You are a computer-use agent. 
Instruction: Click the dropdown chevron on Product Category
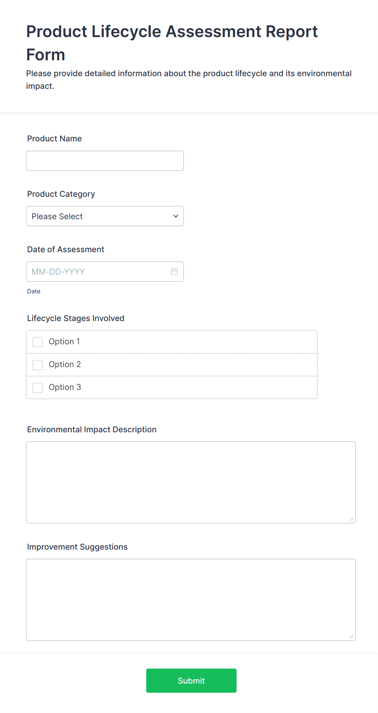point(175,216)
